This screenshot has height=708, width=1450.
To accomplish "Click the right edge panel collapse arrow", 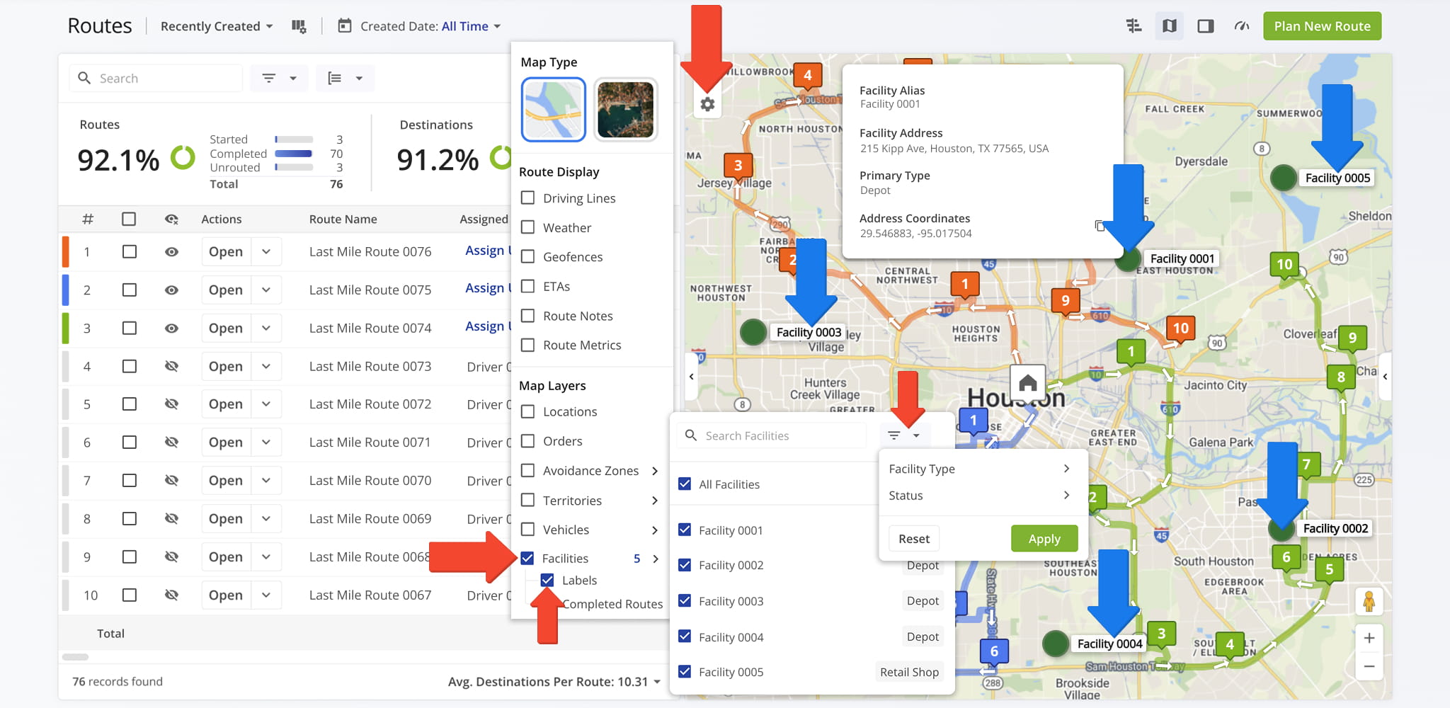I will [x=1385, y=377].
